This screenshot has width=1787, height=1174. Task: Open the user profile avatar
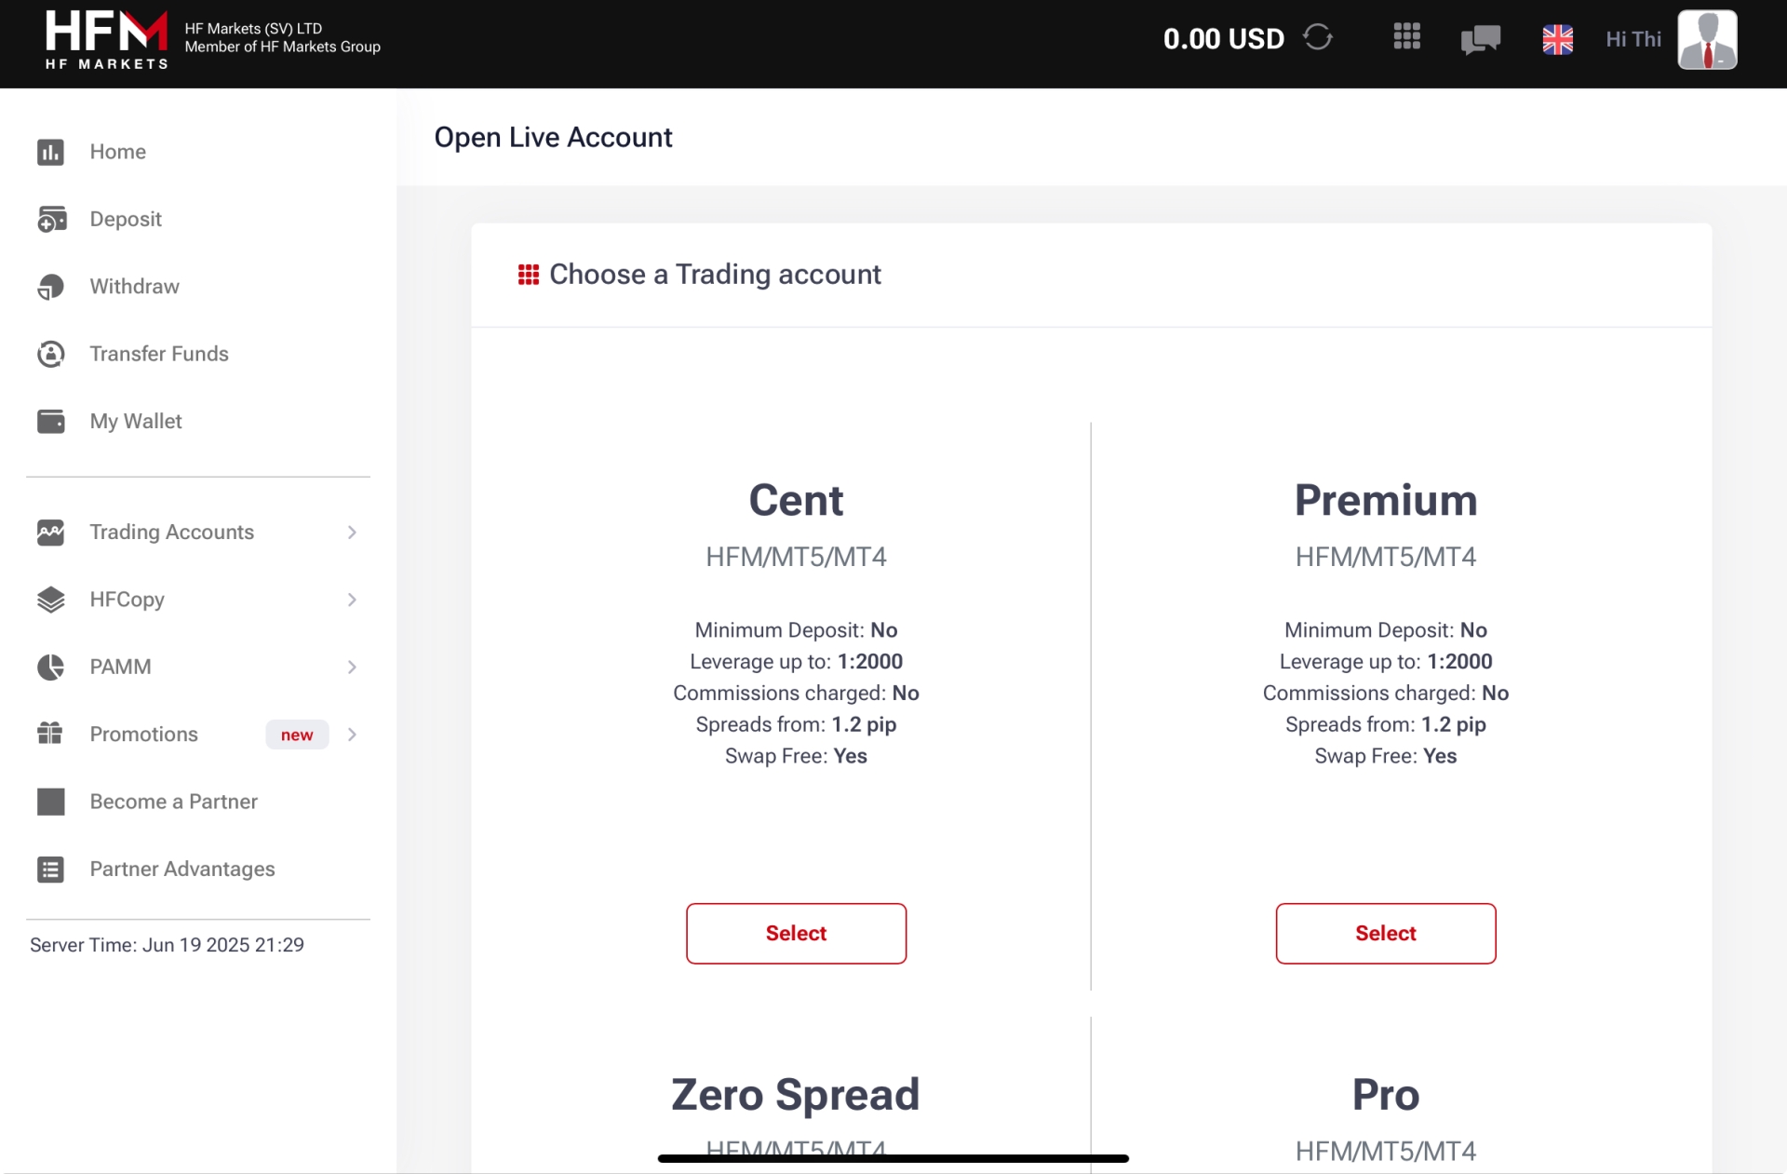click(1707, 39)
